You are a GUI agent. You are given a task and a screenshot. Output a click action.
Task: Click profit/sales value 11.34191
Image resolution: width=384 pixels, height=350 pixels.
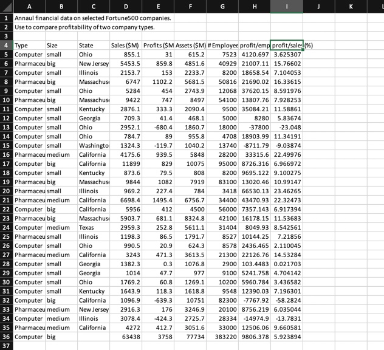pyautogui.click(x=287, y=137)
